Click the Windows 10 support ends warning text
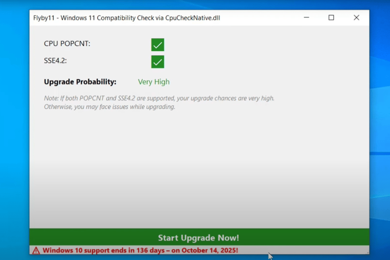Screen dimensions: 390x260 pos(140,250)
